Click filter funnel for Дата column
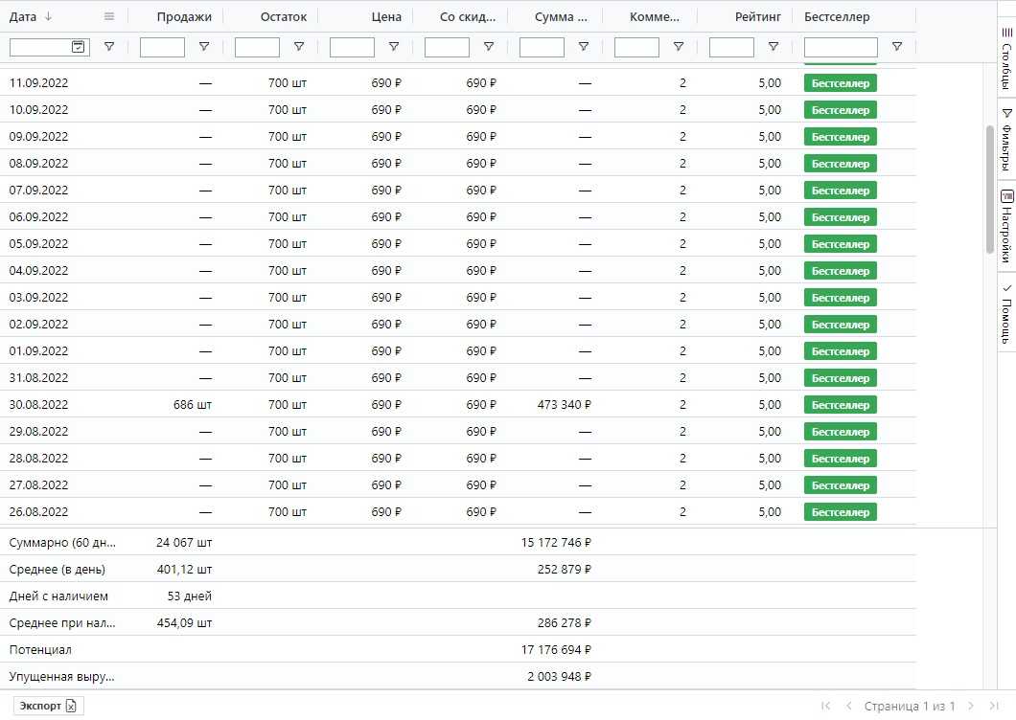 (x=109, y=47)
